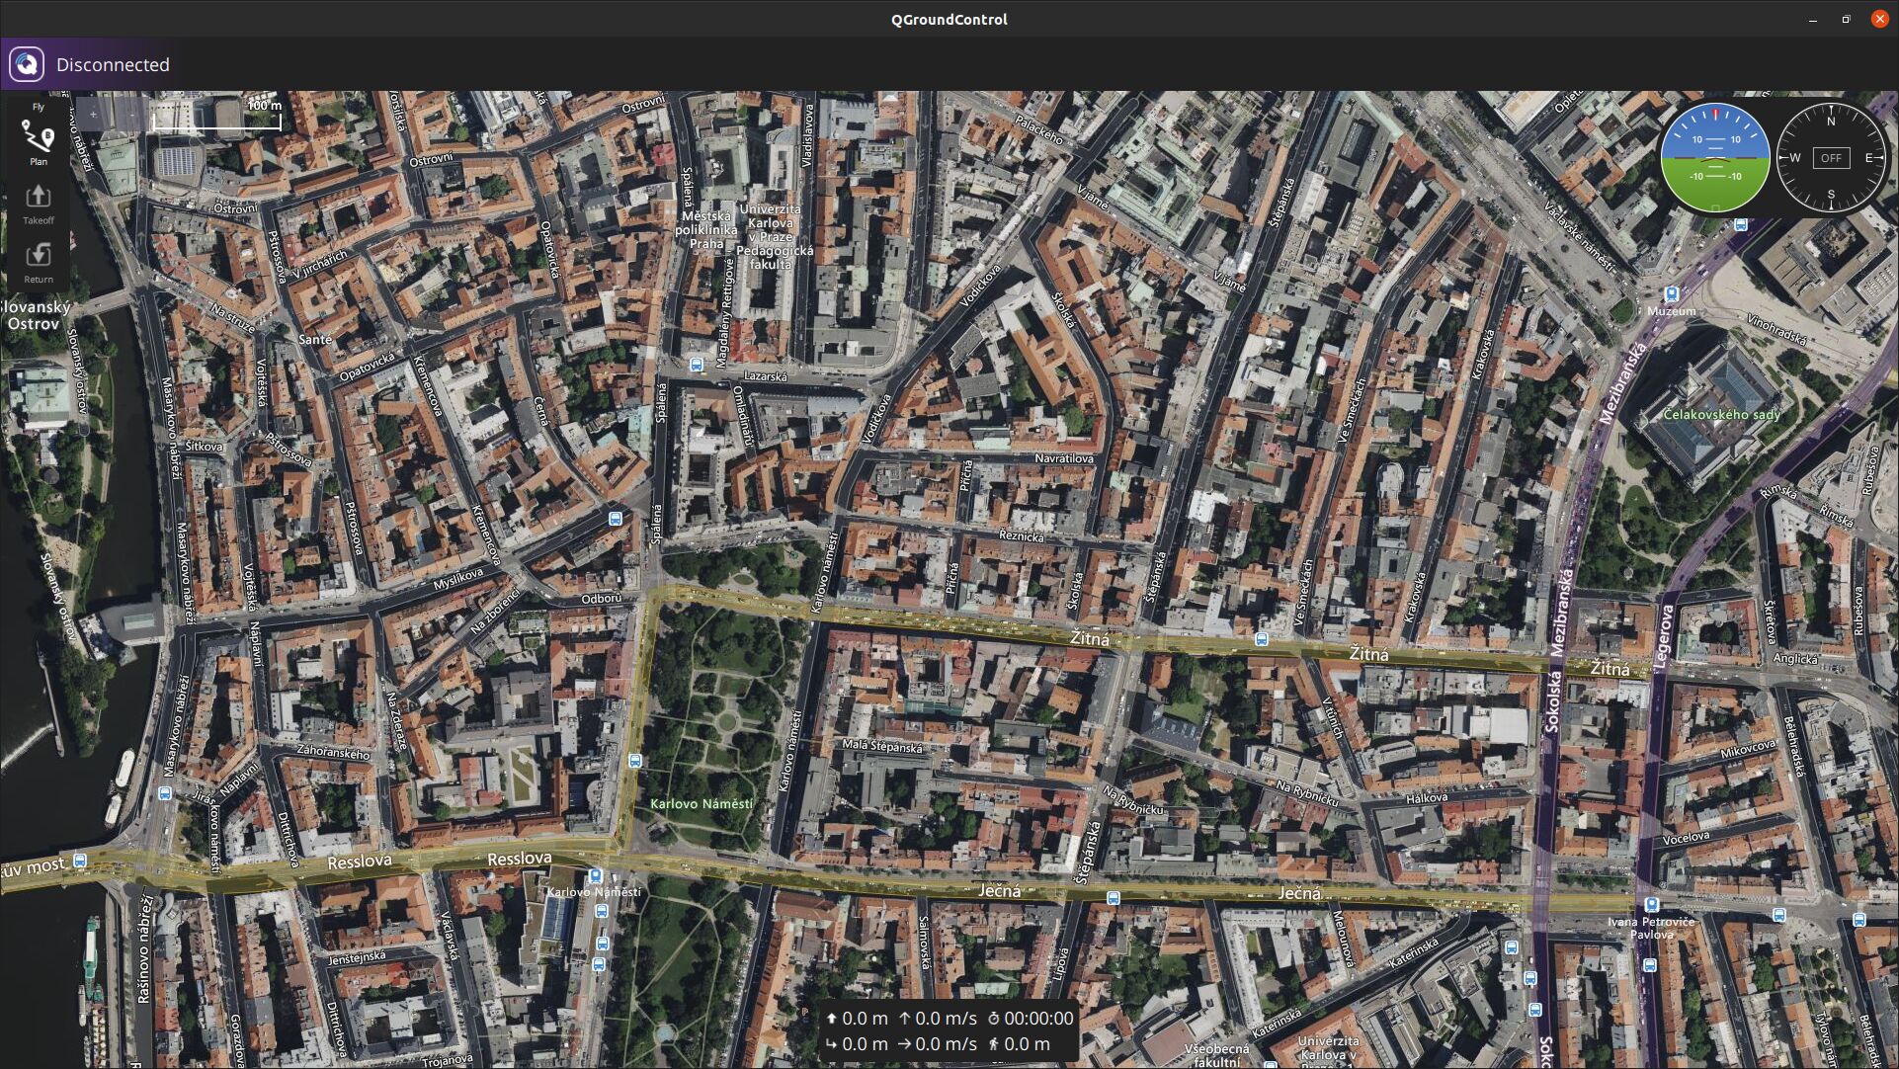Click the Legerova street label

1665,637
